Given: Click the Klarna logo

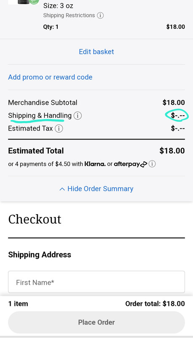Looking at the screenshot, I should pyautogui.click(x=95, y=164).
